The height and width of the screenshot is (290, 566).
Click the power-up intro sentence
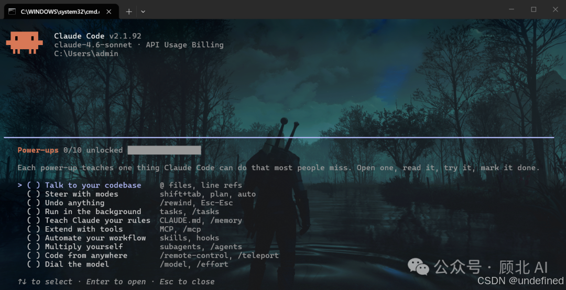[x=279, y=168]
